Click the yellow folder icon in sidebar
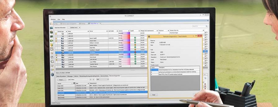278x107 pixels. click(x=52, y=45)
